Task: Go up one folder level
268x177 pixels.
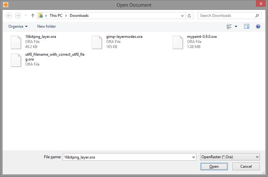Action: (x=33, y=16)
